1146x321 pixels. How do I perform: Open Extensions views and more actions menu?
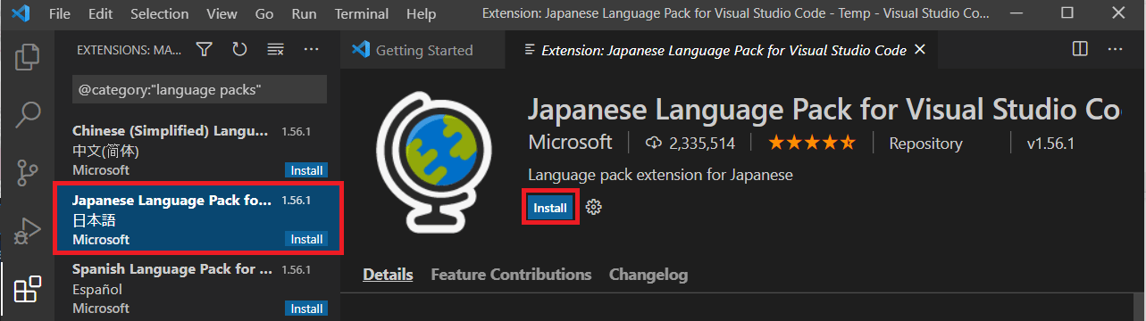point(310,50)
